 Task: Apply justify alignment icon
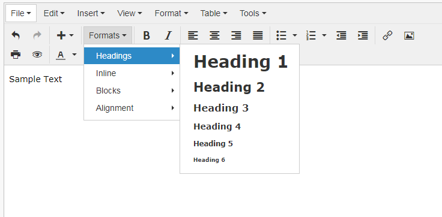point(258,35)
